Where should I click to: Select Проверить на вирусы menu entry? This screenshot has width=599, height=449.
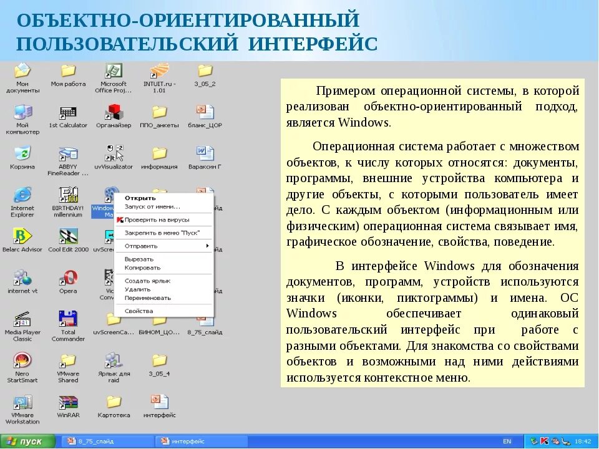(163, 220)
